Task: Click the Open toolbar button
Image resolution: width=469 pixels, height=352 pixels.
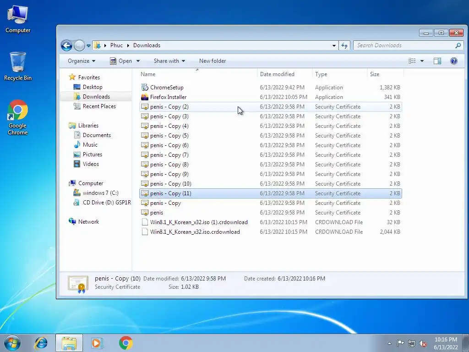Action: [x=121, y=61]
